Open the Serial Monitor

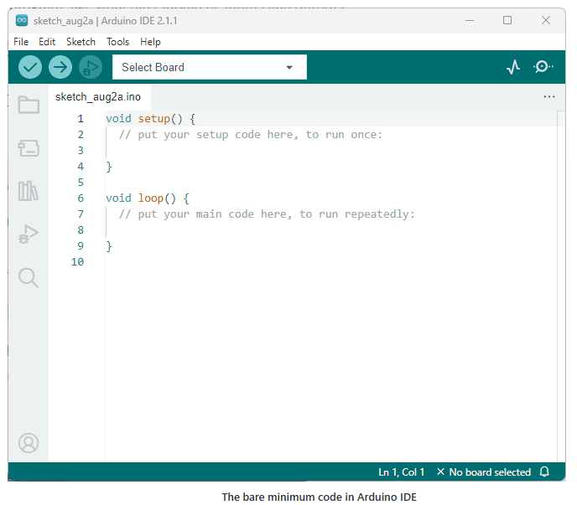(543, 67)
